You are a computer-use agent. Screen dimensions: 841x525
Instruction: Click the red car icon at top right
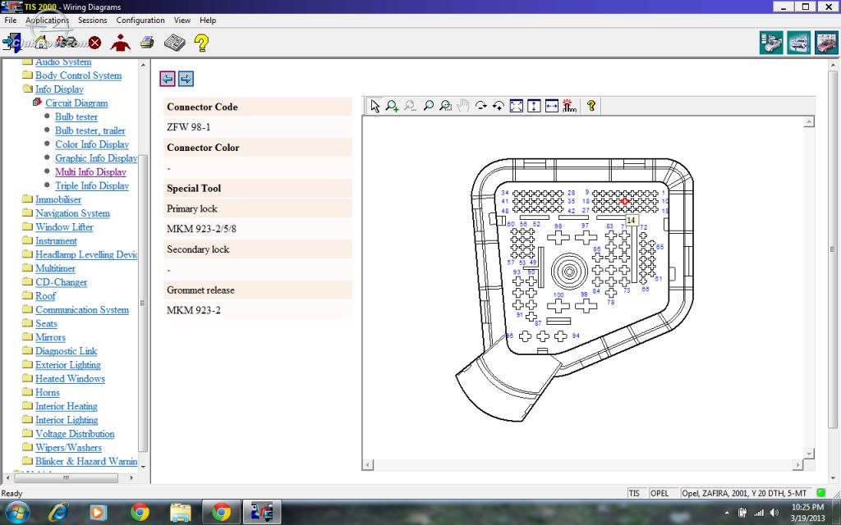[x=826, y=43]
